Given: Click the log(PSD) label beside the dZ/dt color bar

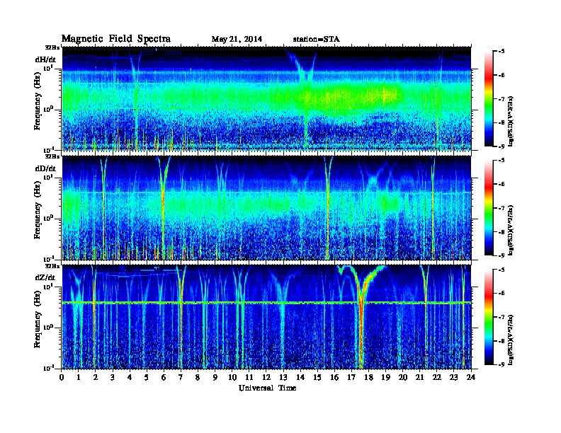Looking at the screenshot, I should tap(511, 339).
